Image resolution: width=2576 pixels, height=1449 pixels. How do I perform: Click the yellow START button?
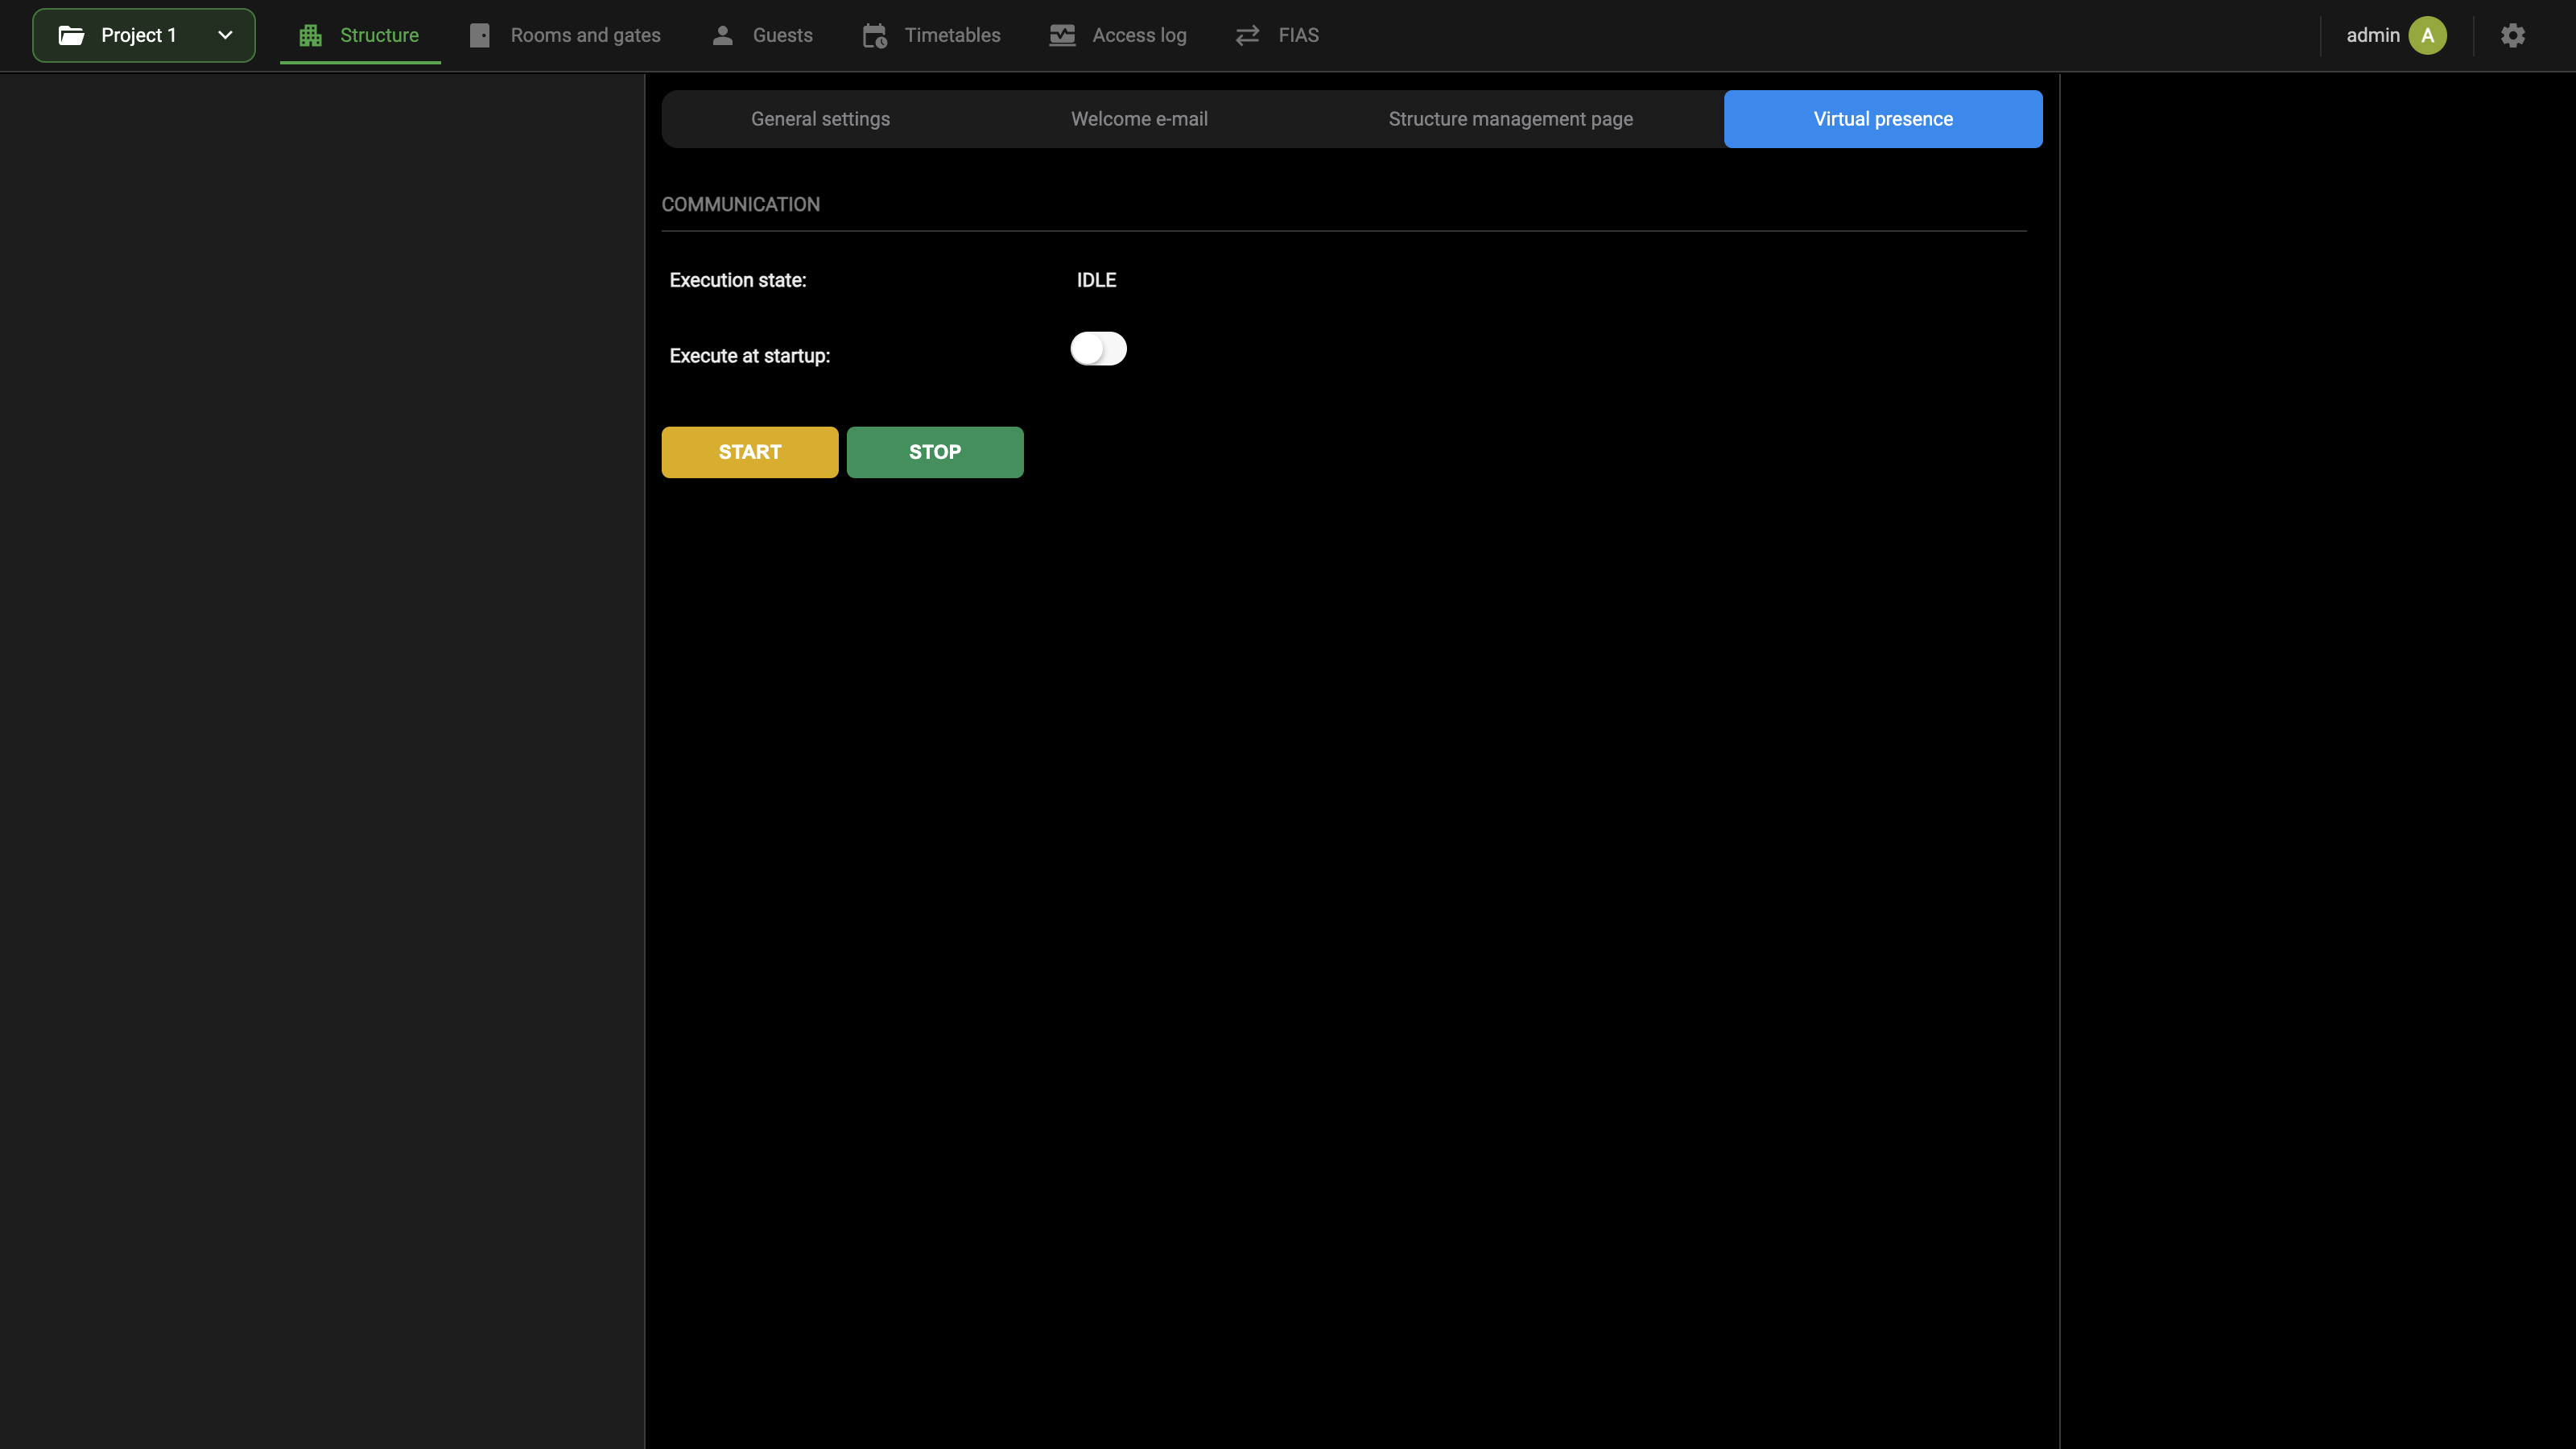pos(750,452)
